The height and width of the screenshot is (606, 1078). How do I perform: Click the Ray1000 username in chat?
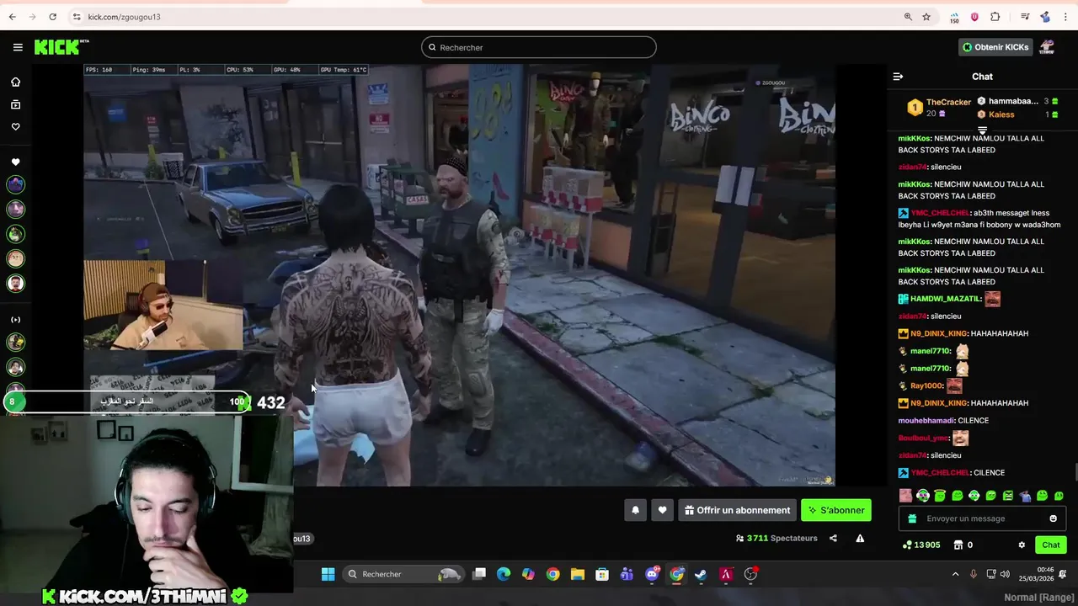927,385
